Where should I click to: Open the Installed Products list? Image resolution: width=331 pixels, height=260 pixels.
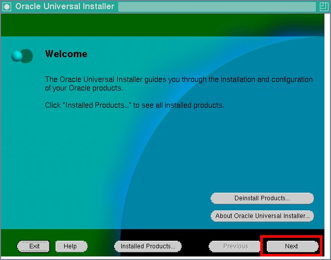[x=148, y=246]
